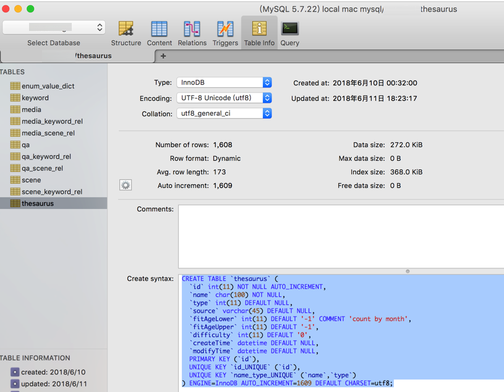Click the icon beside updated: 2018/6/11

15,383
